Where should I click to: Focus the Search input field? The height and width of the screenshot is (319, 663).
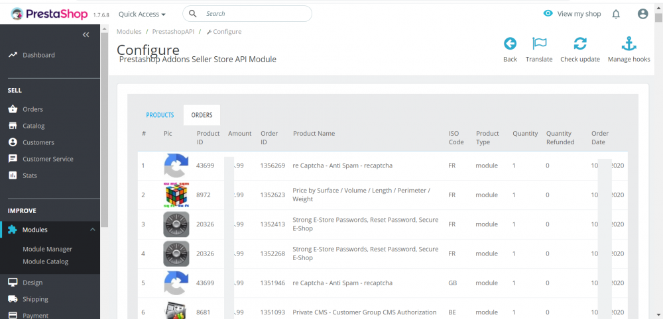pos(252,13)
